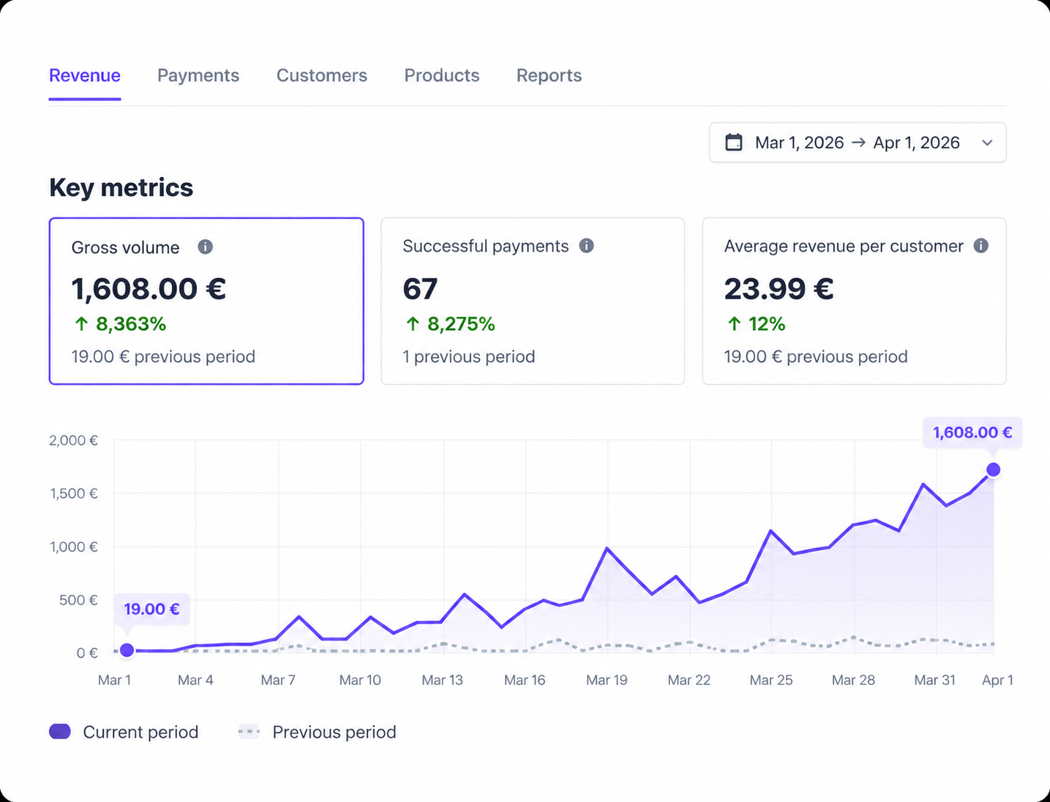The height and width of the screenshot is (802, 1050).
Task: Click info icon next to Successful payments
Action: pyautogui.click(x=586, y=246)
